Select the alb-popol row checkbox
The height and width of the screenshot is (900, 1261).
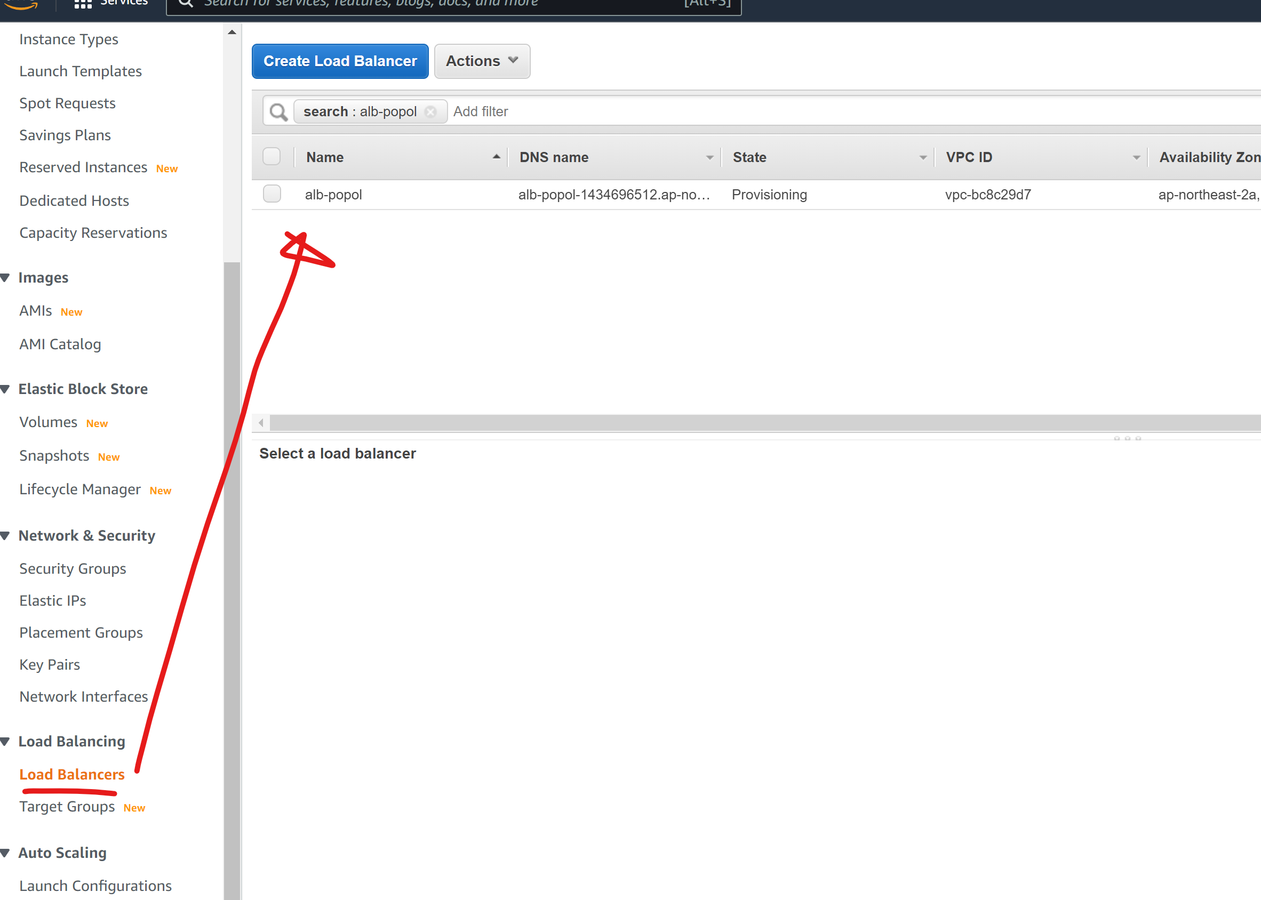pos(272,194)
